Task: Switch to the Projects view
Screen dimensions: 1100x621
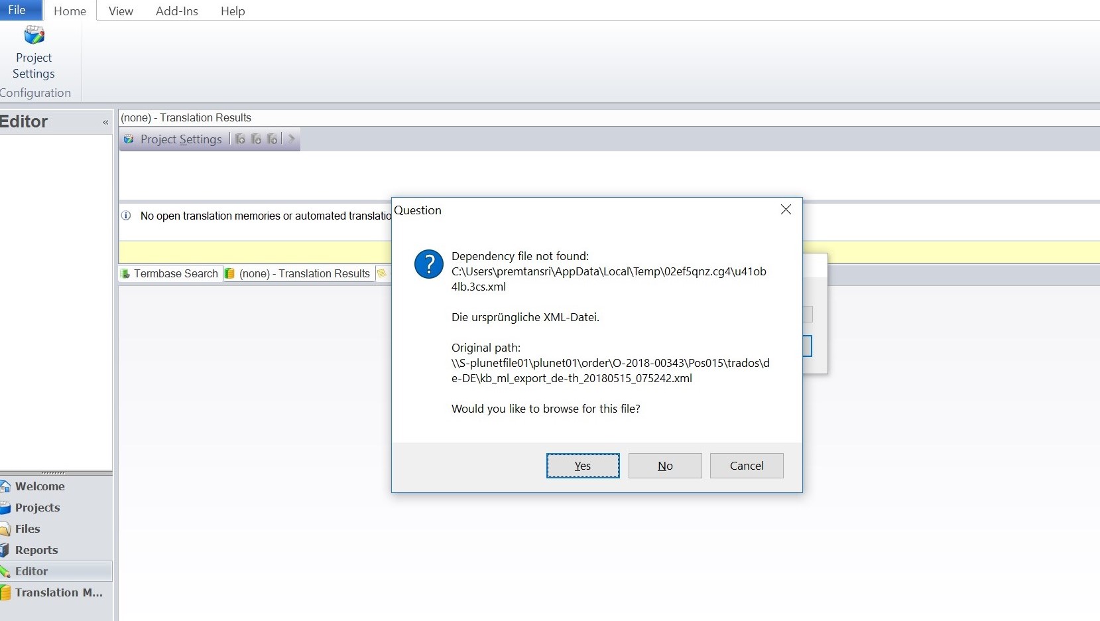Action: [37, 508]
